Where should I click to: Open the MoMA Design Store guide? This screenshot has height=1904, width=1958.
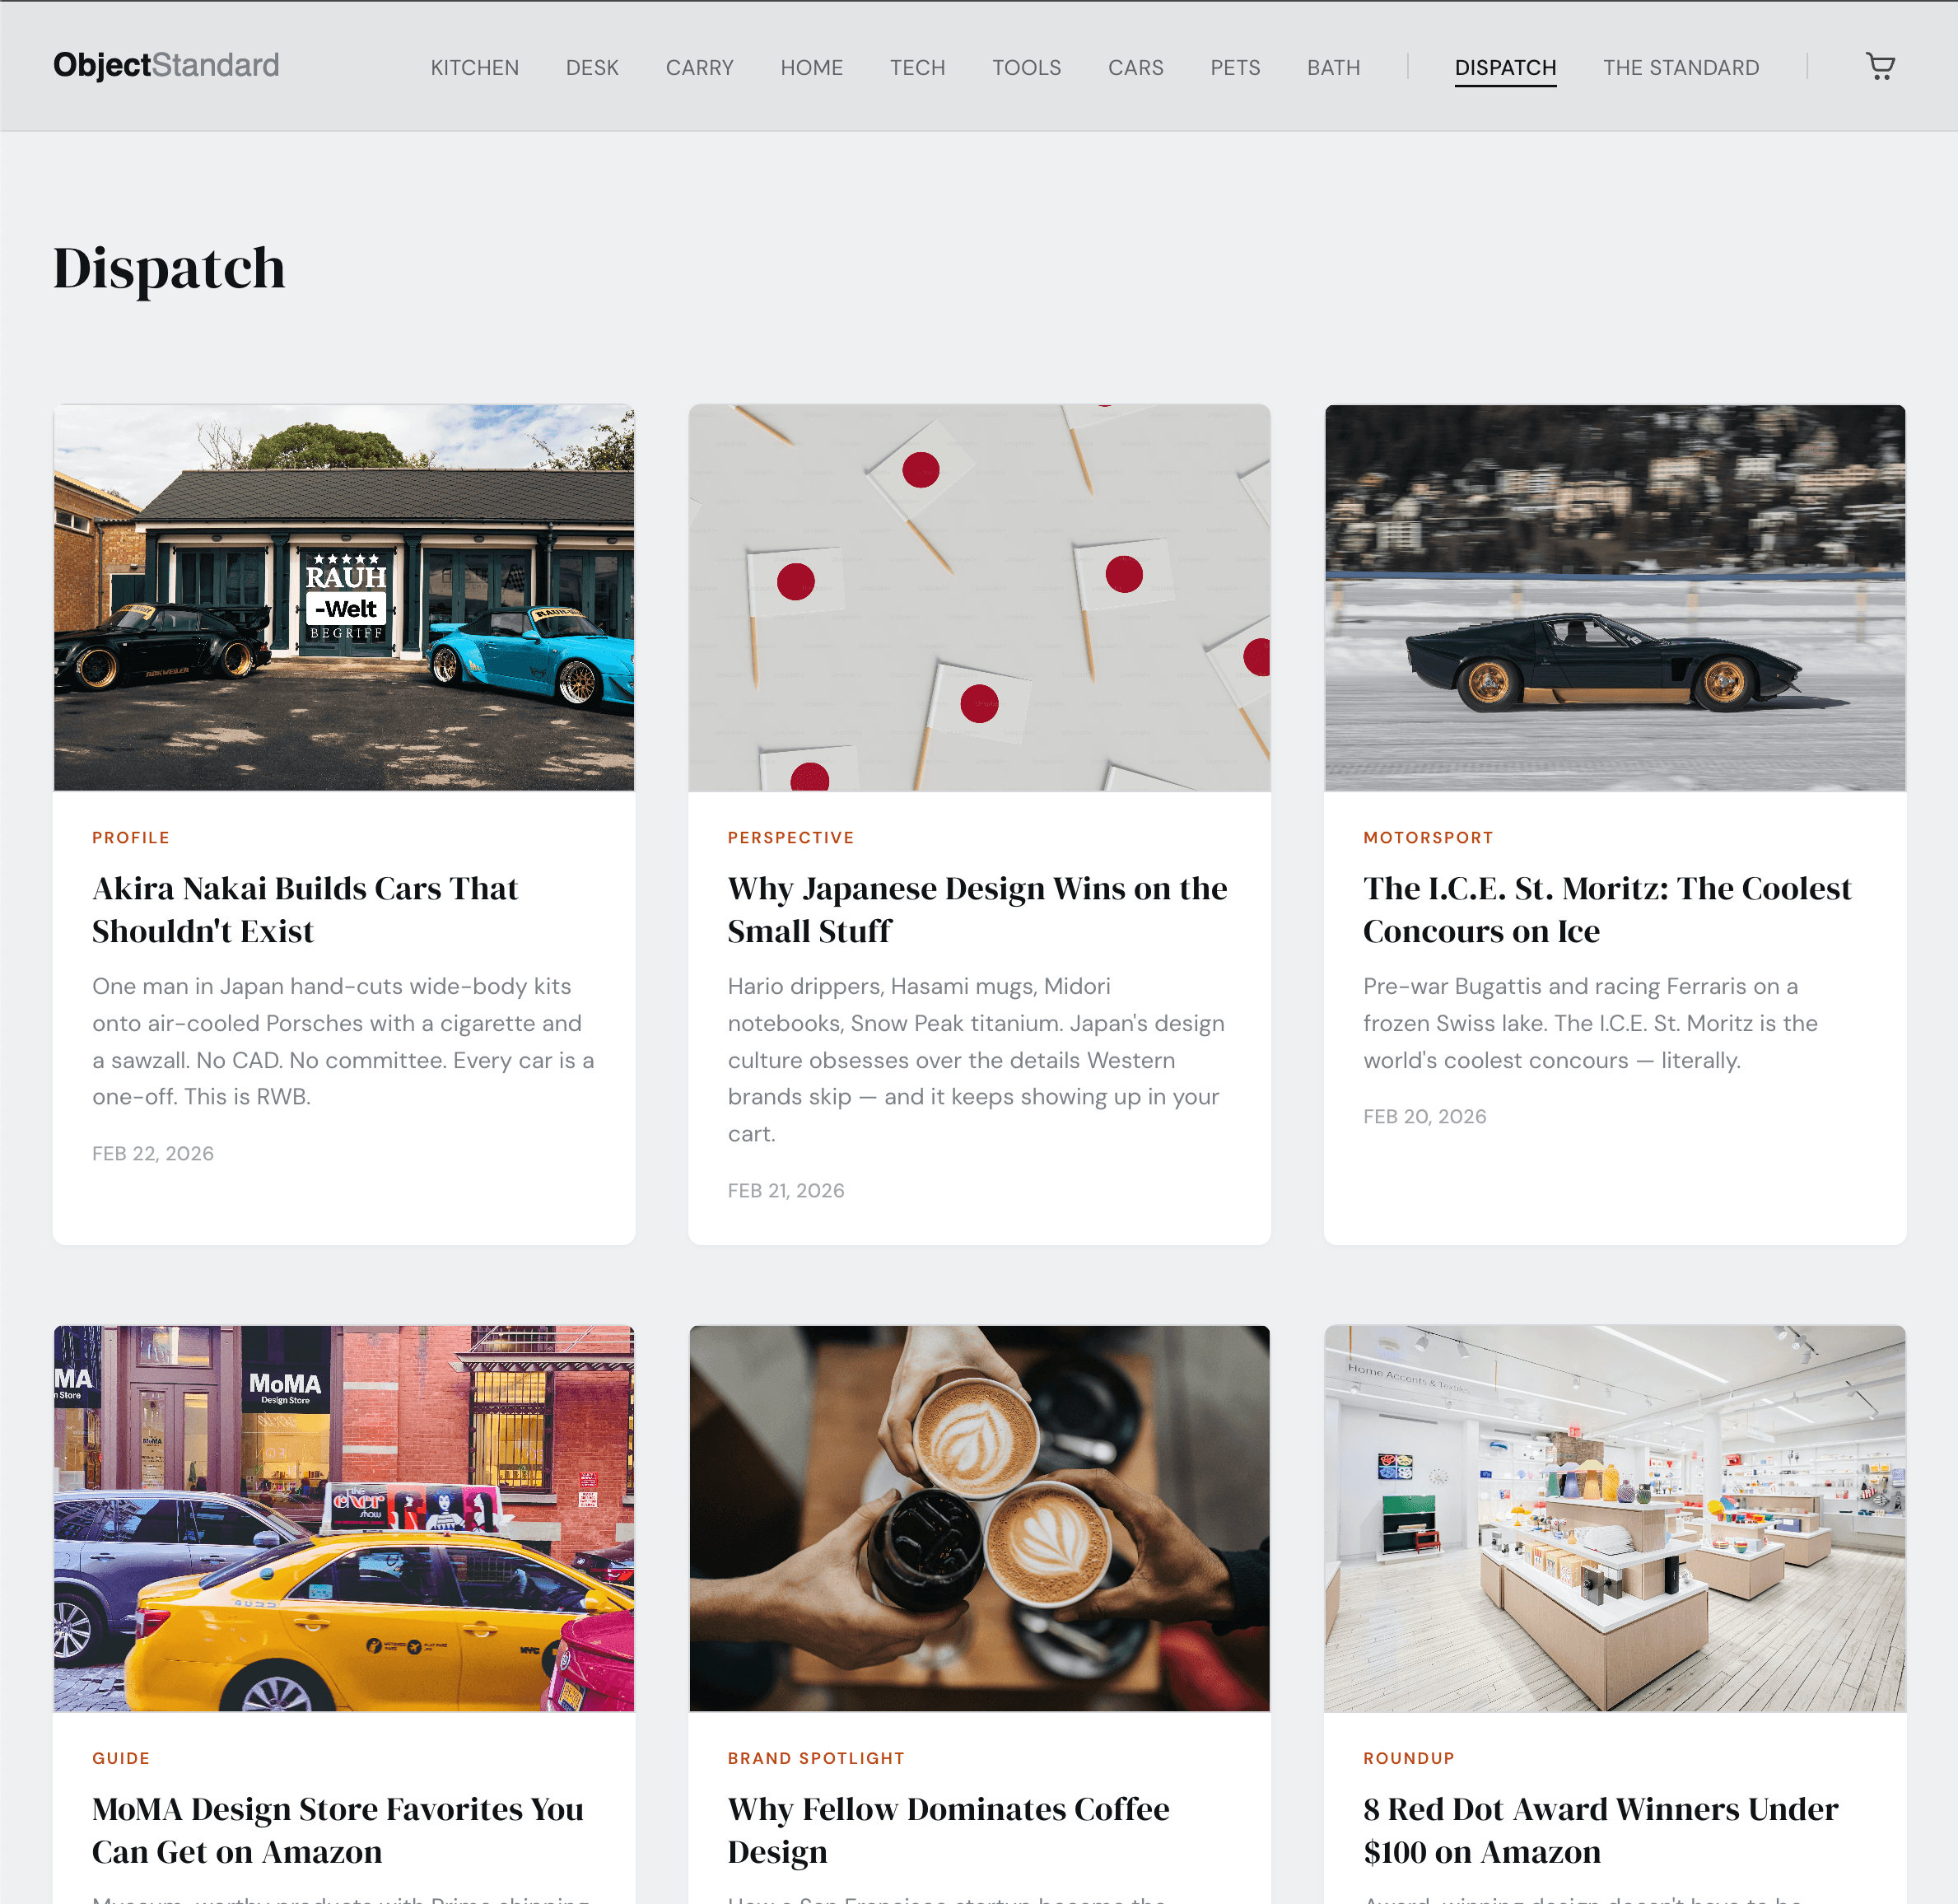tap(337, 1830)
